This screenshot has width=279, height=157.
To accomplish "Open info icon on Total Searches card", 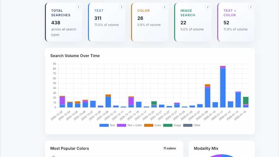I will click(x=78, y=7).
